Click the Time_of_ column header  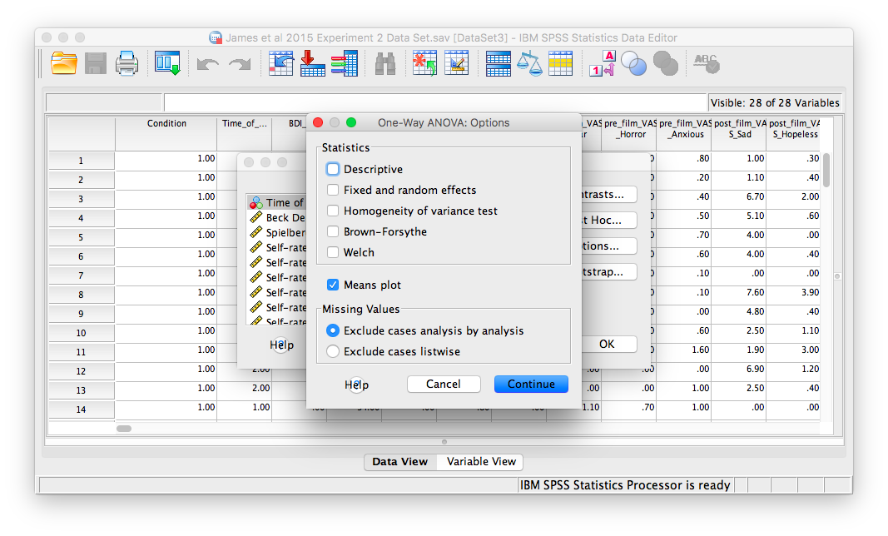tap(244, 134)
